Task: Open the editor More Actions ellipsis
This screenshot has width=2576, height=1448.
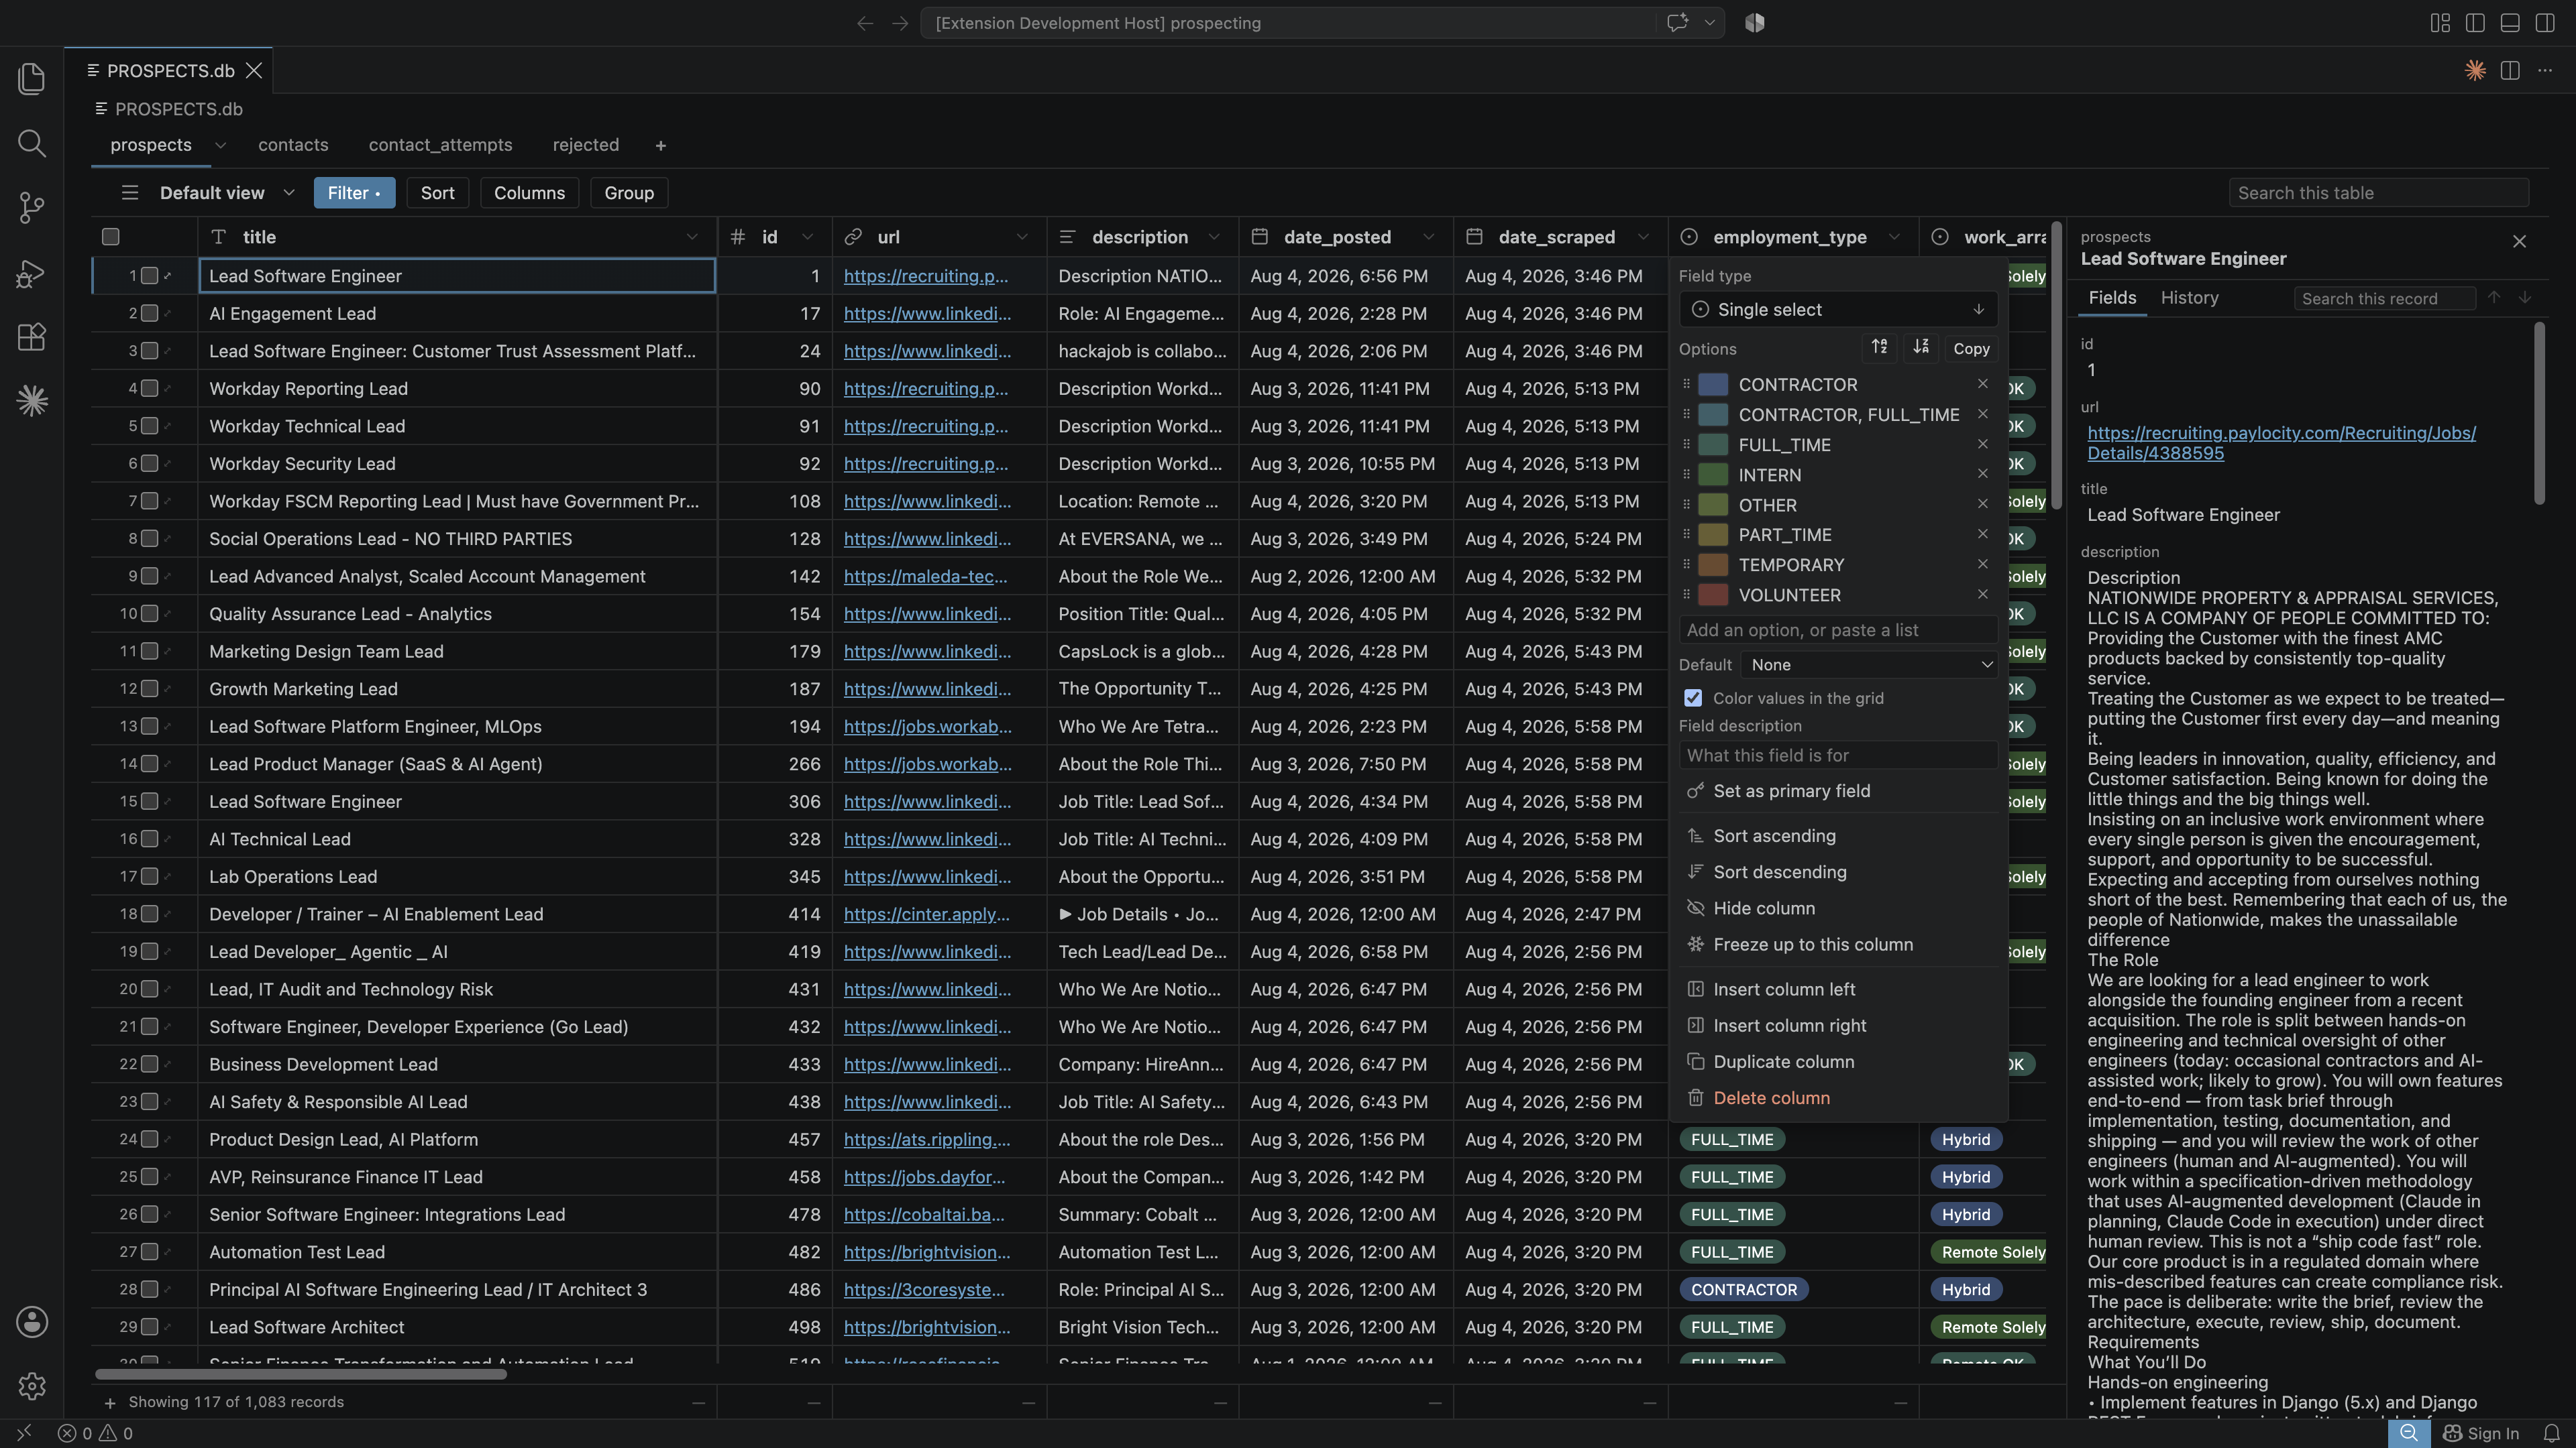Action: pos(2545,71)
